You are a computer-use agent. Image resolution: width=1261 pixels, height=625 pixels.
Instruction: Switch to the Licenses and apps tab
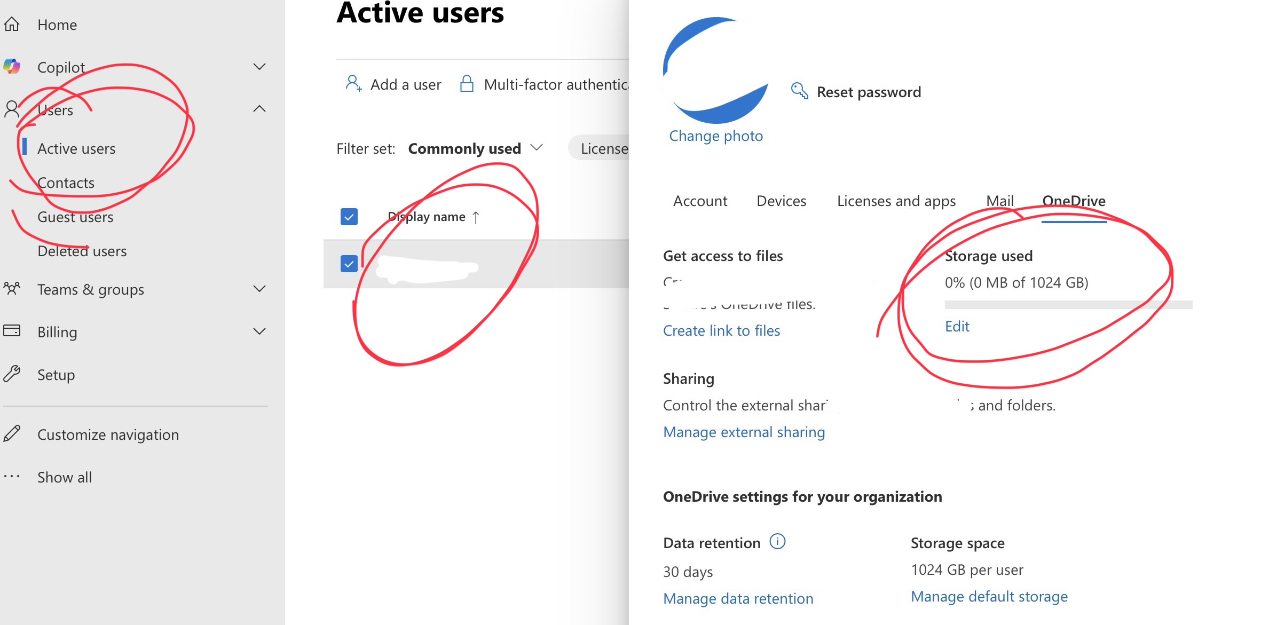point(896,201)
